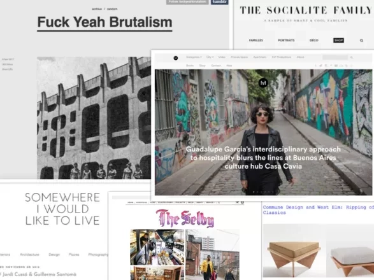Click the archive link above the Brutalism title

97,9
